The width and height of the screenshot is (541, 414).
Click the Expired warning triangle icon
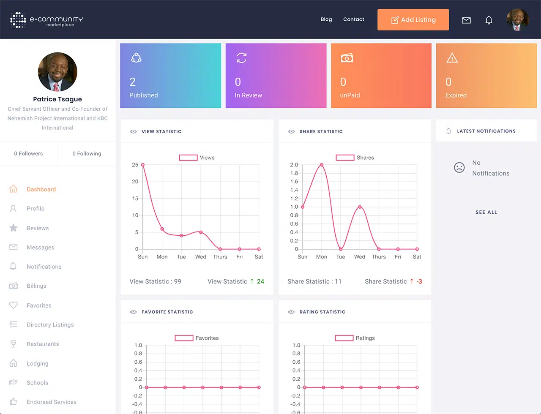click(x=452, y=58)
